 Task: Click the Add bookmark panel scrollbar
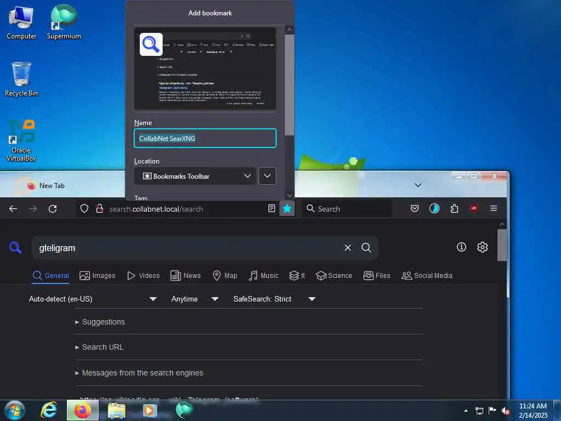click(x=290, y=84)
